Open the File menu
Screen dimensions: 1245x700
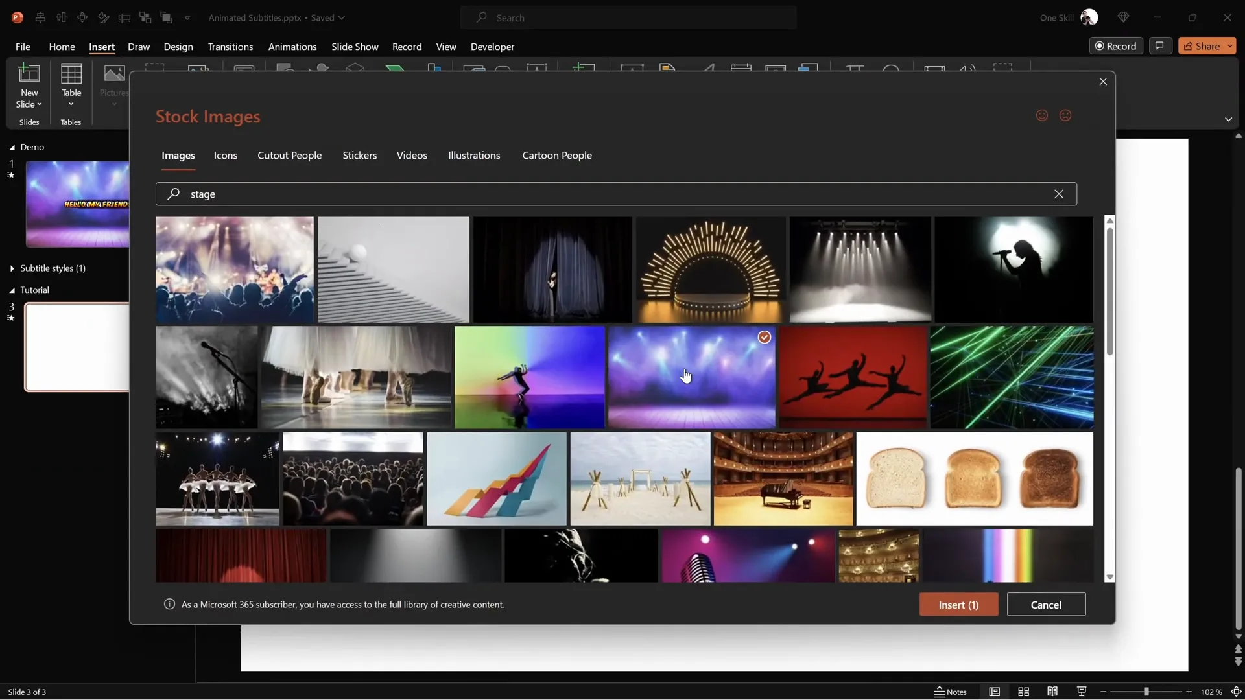coord(23,47)
